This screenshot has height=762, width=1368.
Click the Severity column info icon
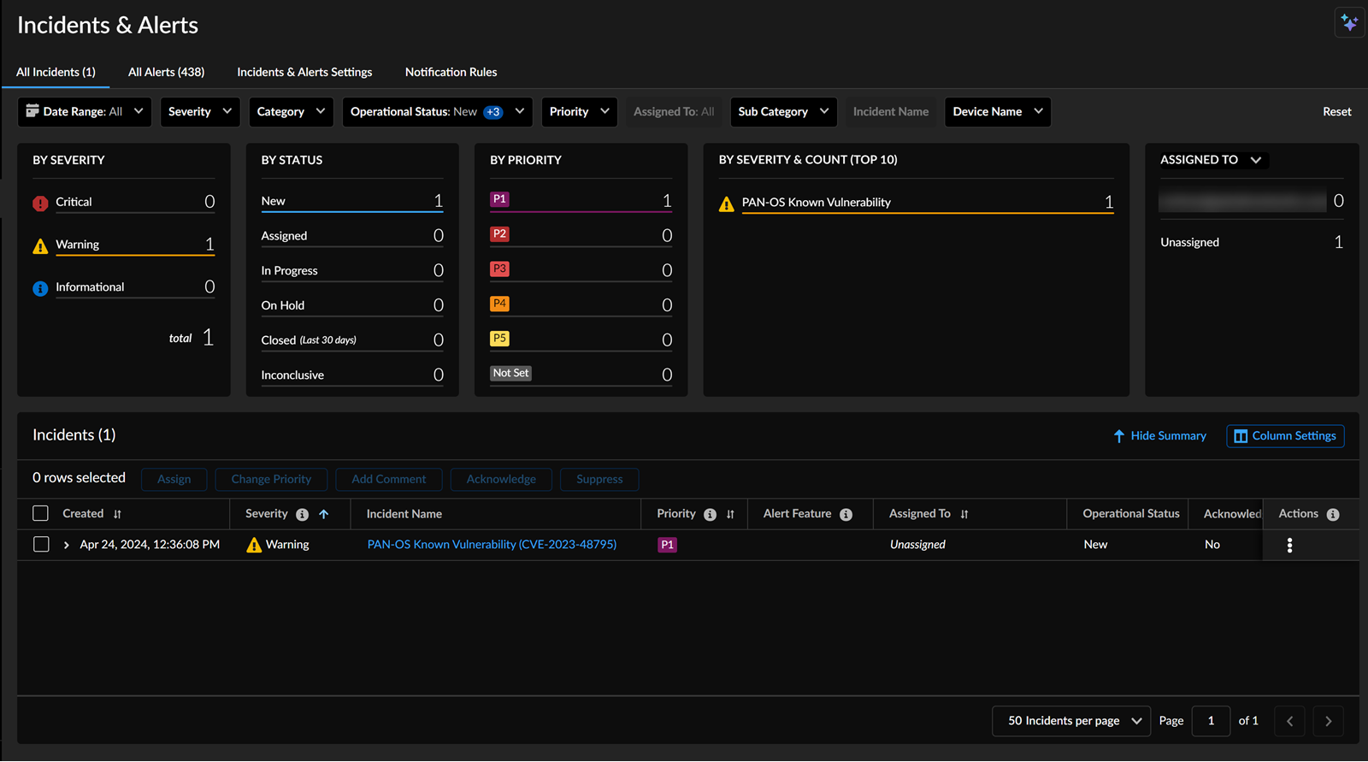[x=302, y=514]
